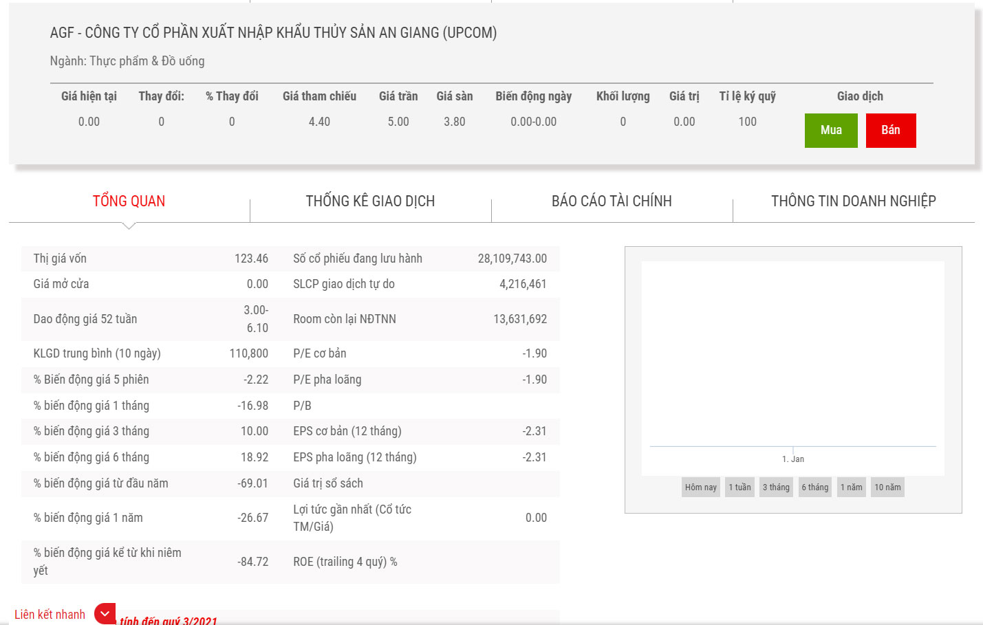Switch to the Tổng quan tab
This screenshot has width=983, height=625.
tap(129, 201)
